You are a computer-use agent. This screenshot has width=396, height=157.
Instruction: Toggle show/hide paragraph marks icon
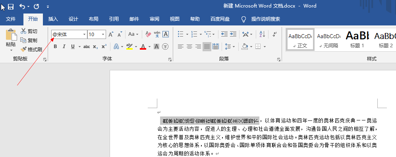(x=275, y=34)
